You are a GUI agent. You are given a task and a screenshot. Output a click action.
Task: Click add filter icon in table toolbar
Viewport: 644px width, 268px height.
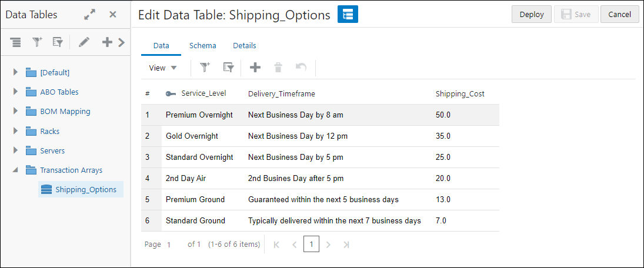[205, 68]
